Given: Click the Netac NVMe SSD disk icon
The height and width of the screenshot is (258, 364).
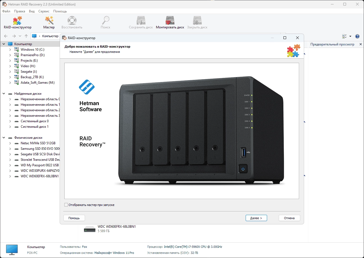Looking at the screenshot, I should tap(17, 143).
